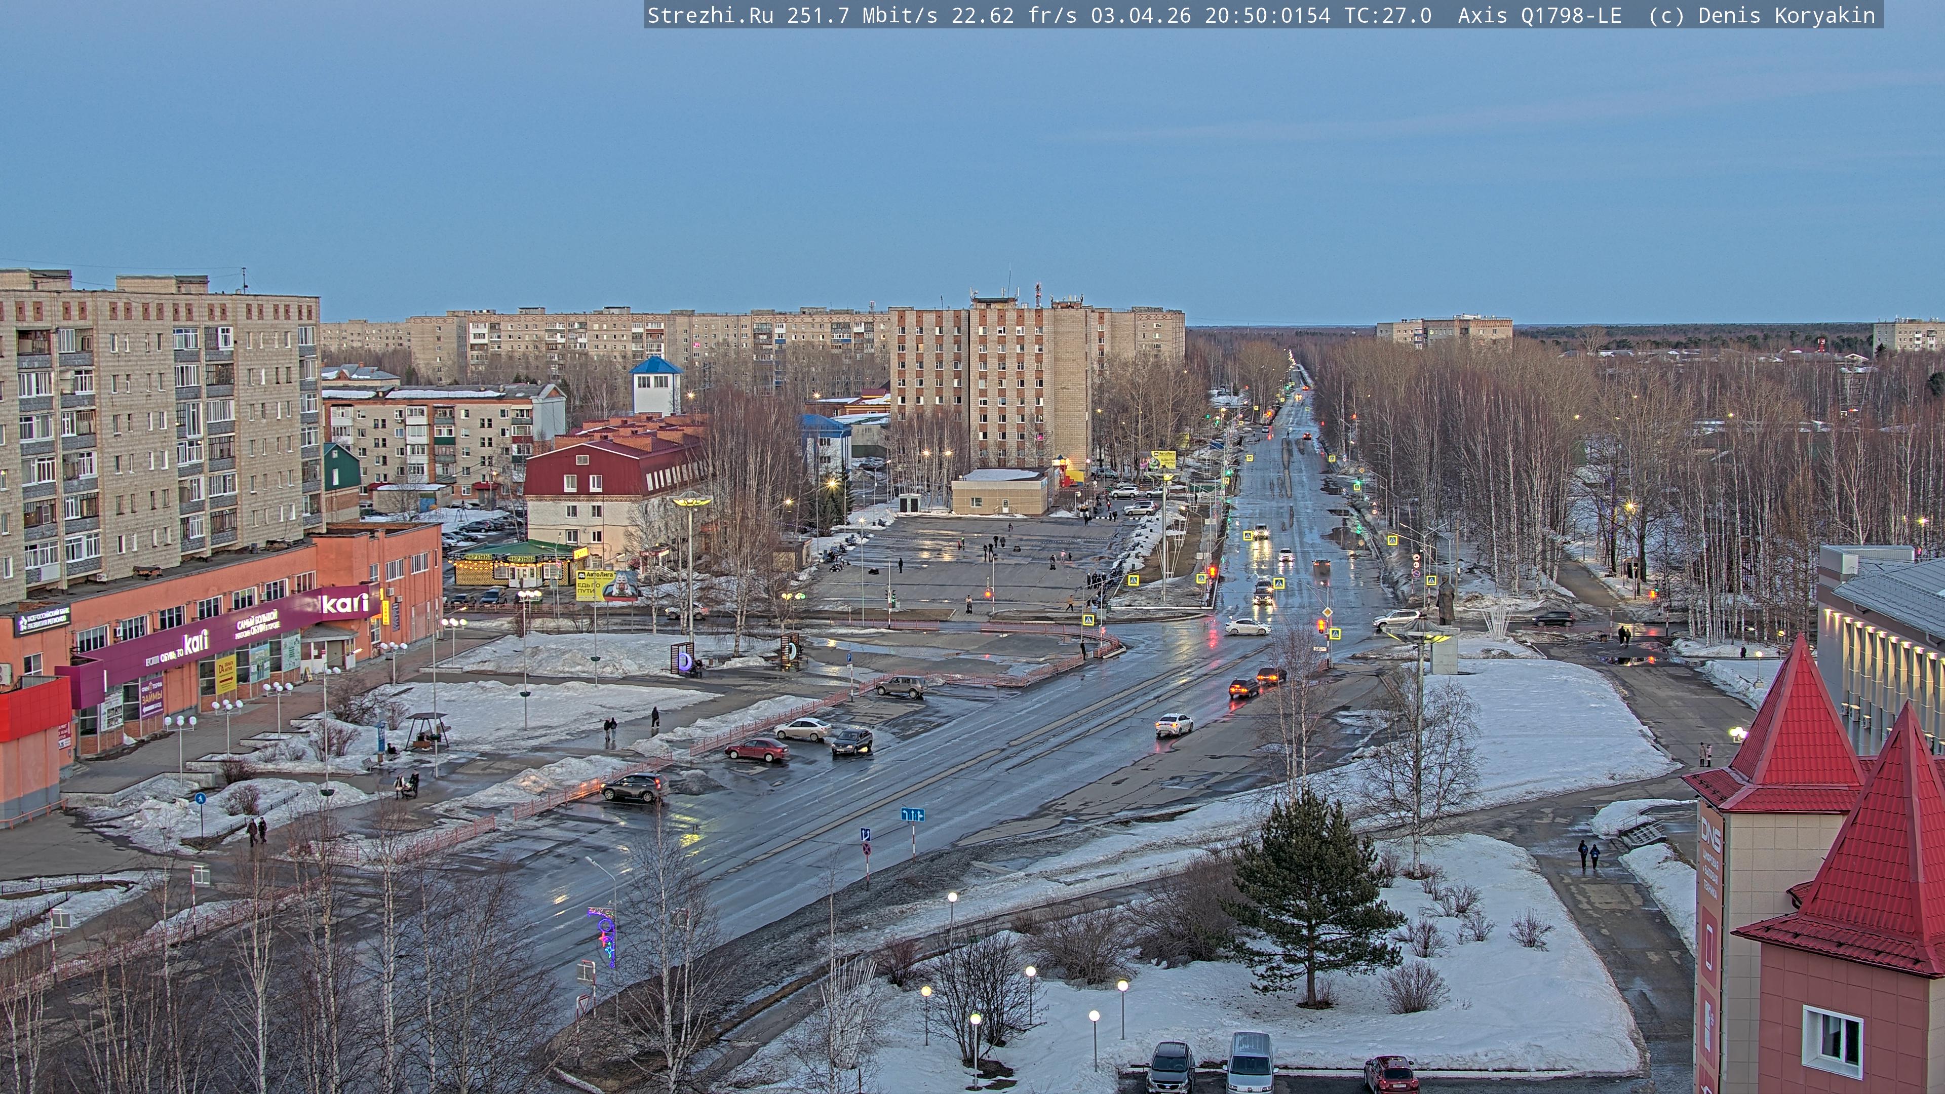Click the Strezhi.Ru text in overlay
The image size is (1945, 1094).
point(710,15)
